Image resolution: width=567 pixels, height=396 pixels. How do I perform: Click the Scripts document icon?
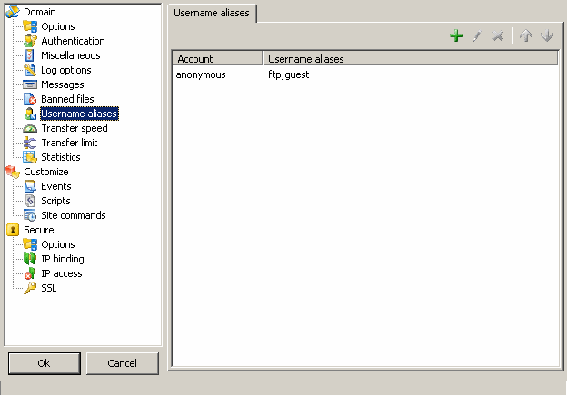30,201
